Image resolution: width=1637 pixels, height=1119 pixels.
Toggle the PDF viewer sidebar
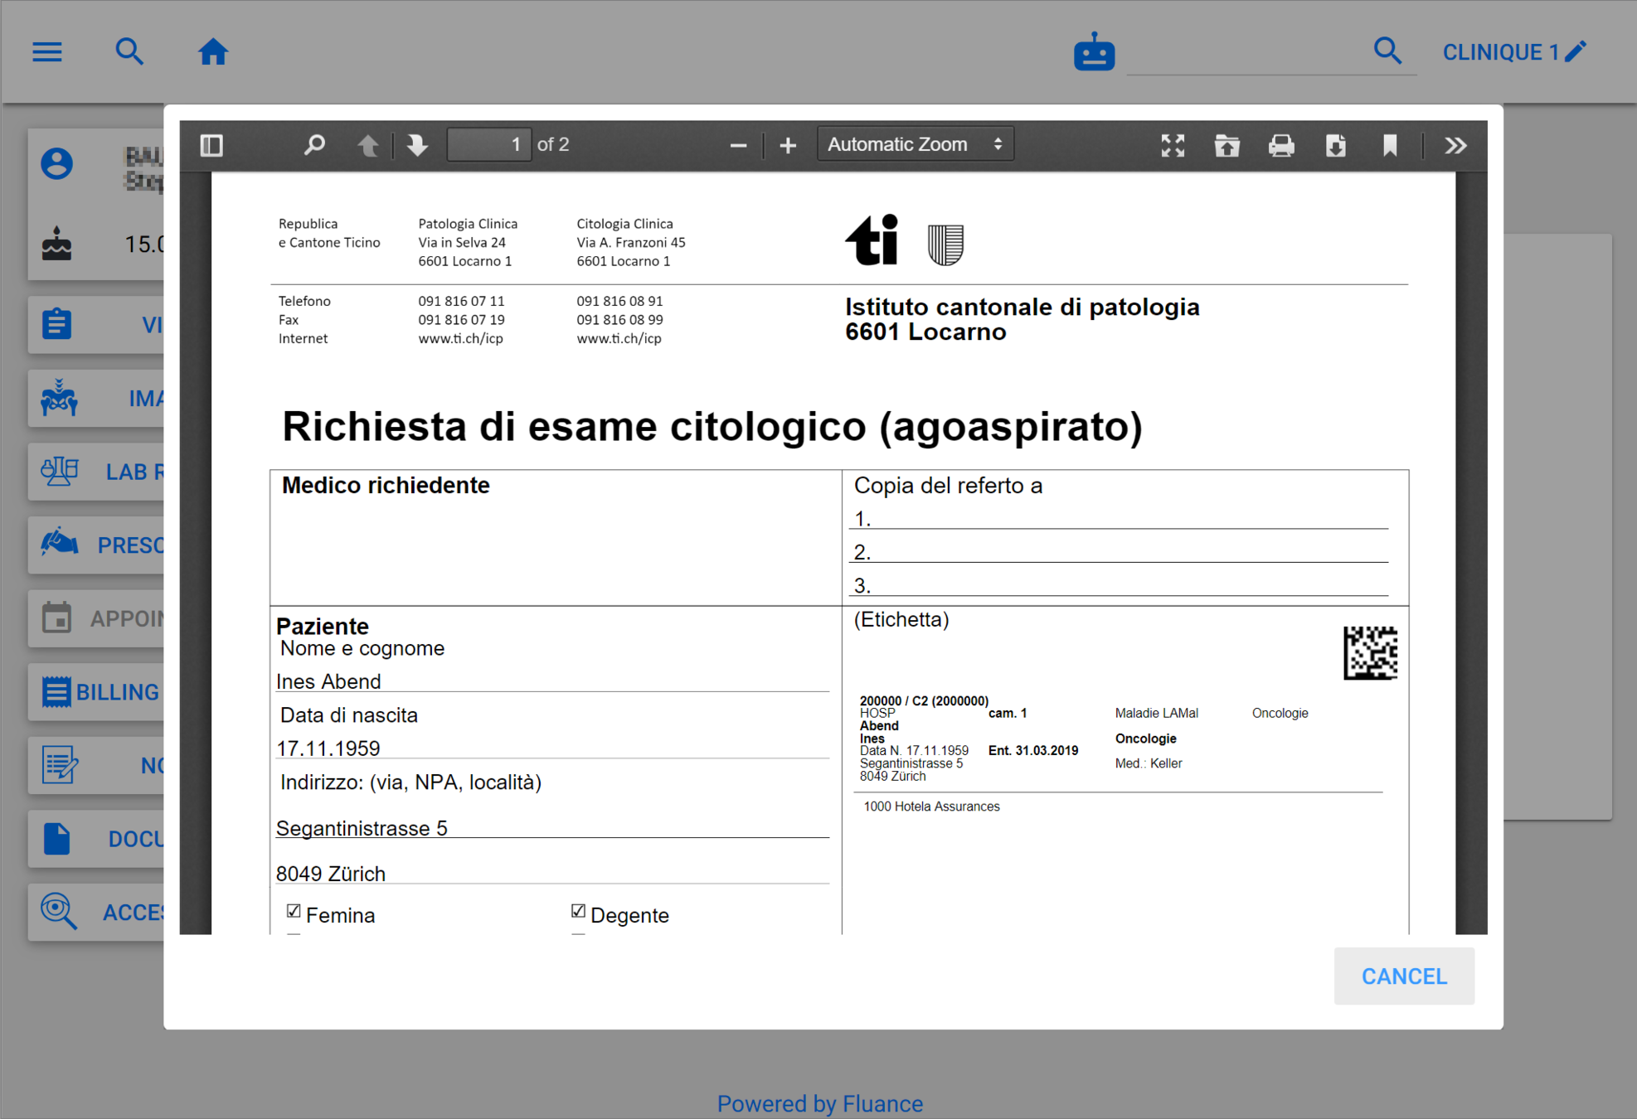click(211, 145)
